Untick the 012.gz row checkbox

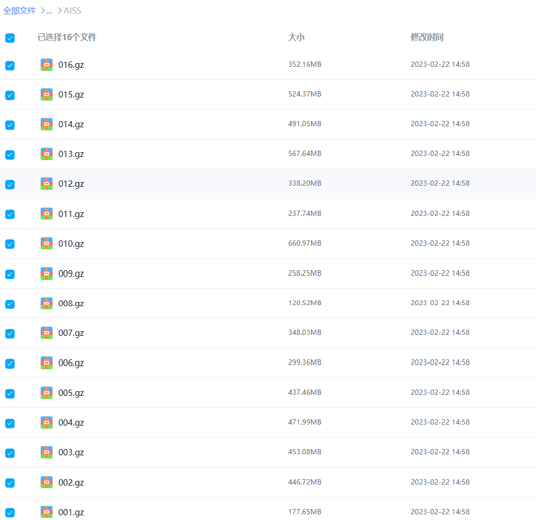coord(10,185)
